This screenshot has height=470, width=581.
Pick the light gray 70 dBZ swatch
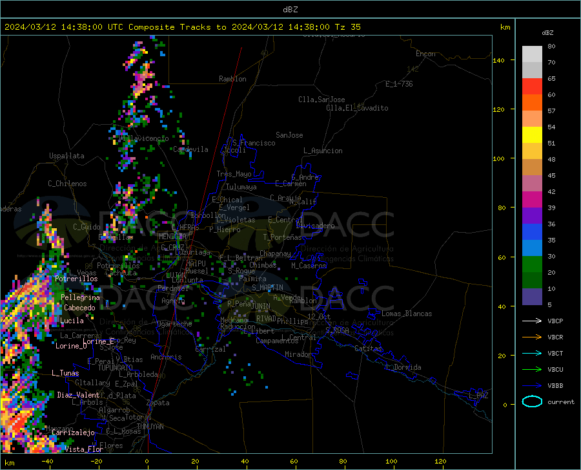(x=532, y=54)
